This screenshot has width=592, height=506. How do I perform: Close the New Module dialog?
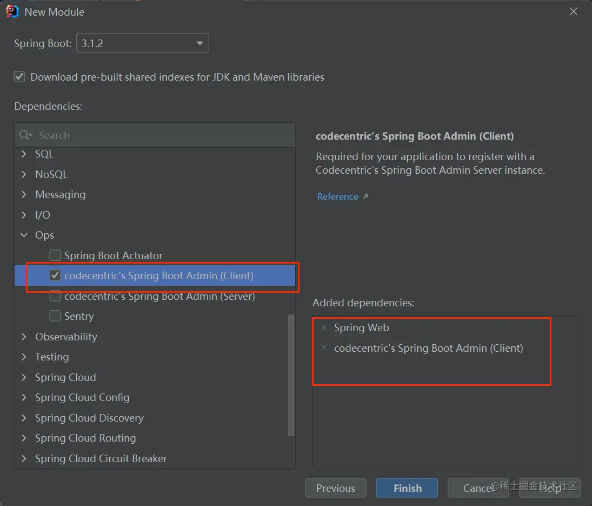574,12
